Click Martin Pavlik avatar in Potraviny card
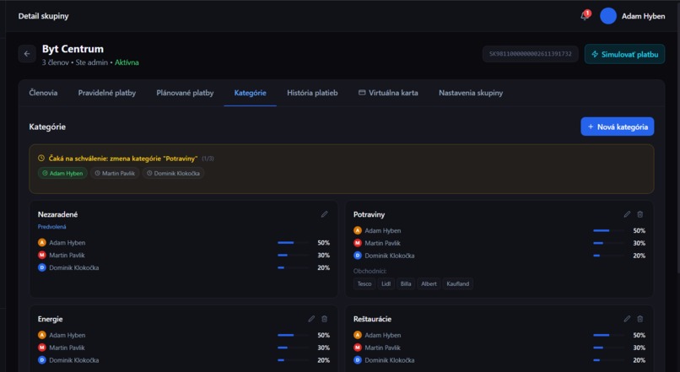 point(358,243)
